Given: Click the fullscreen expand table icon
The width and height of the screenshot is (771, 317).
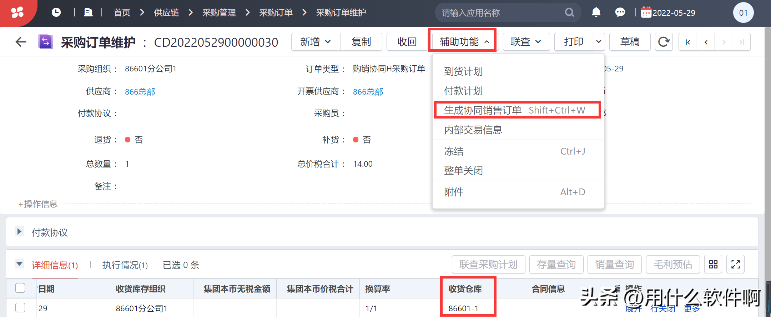Looking at the screenshot, I should pyautogui.click(x=735, y=265).
